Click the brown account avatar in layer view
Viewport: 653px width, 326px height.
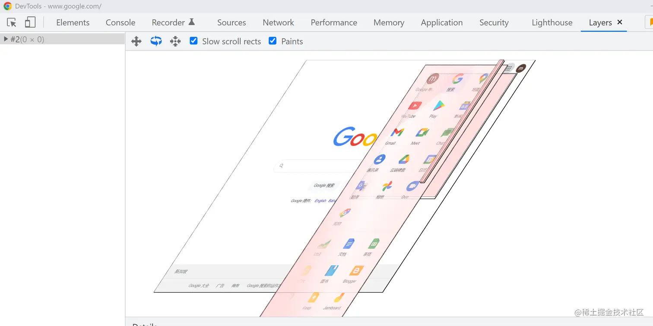coord(521,68)
